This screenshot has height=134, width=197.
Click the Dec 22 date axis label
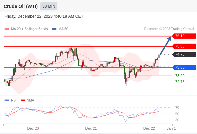click(149, 128)
